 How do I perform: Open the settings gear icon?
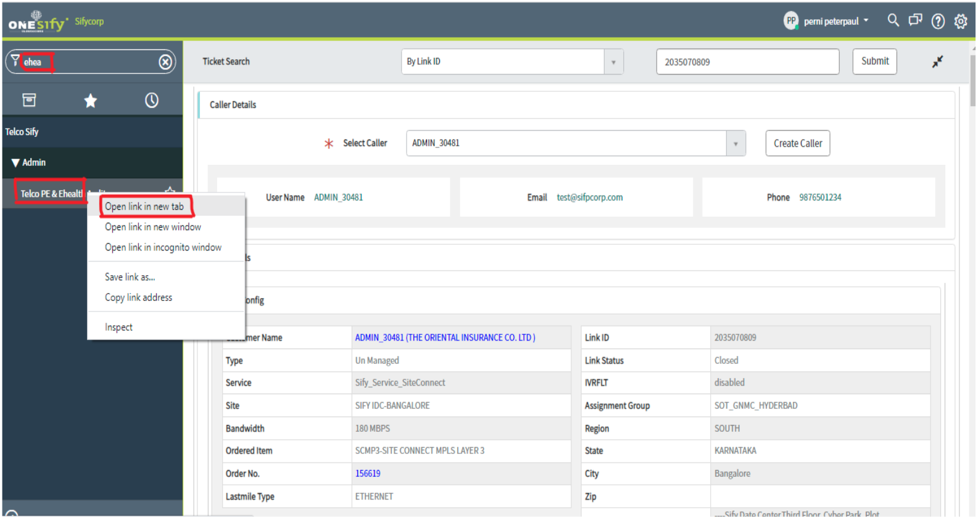click(x=961, y=21)
